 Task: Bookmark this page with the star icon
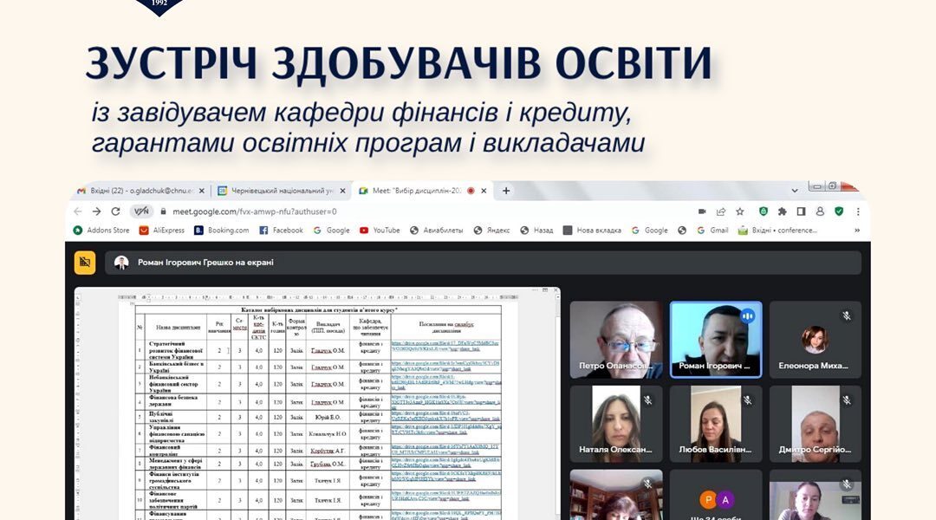pos(740,211)
